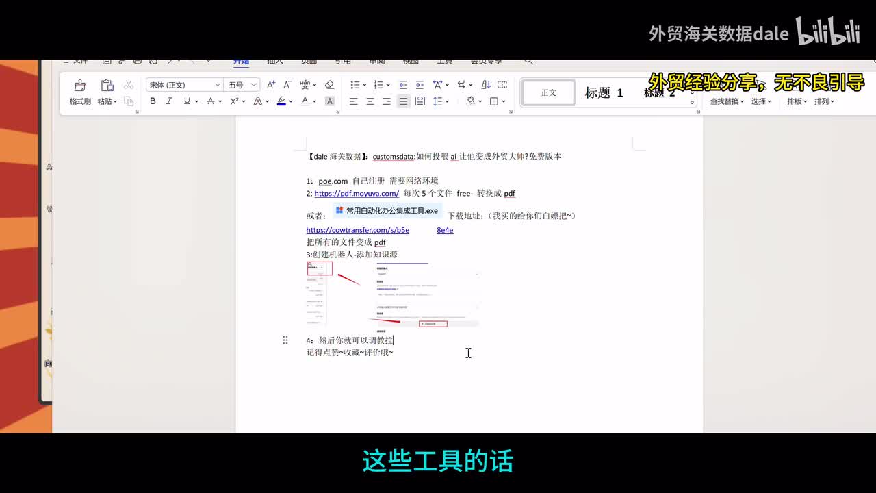
Task: Click the decrease indent icon
Action: (403, 85)
